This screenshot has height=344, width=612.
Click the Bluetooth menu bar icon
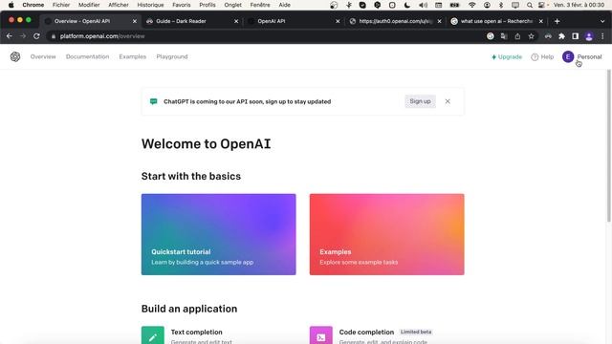(501, 5)
